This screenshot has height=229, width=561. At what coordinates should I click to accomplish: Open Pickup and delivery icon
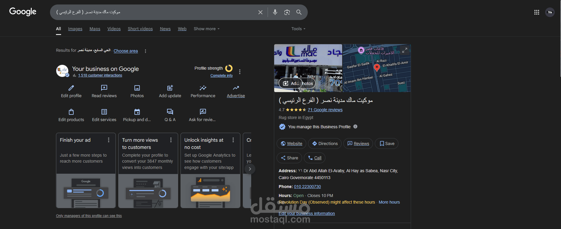click(x=137, y=112)
